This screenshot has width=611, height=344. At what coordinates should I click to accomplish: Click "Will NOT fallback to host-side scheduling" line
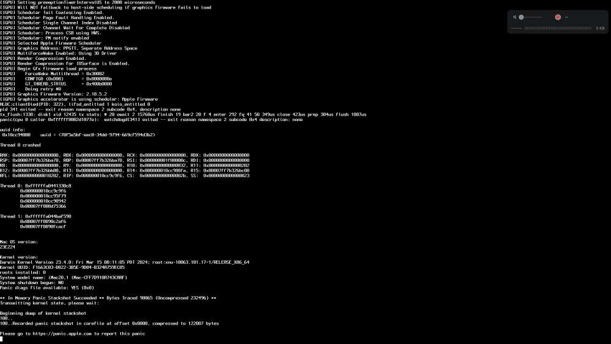(106, 7)
